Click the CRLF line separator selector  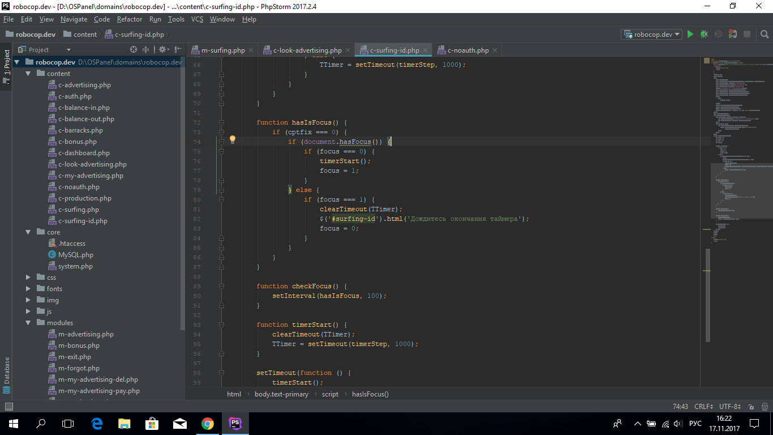[703, 407]
